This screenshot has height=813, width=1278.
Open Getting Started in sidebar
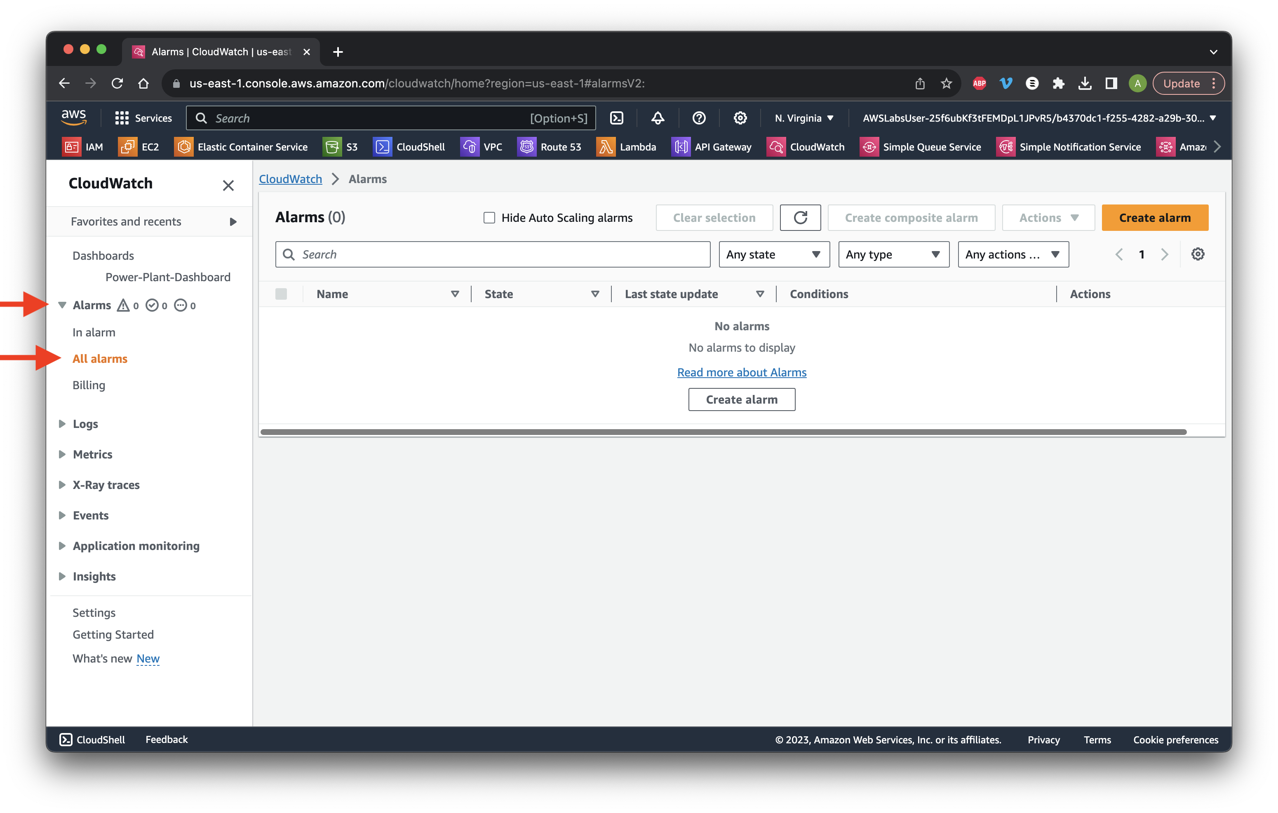pos(113,634)
